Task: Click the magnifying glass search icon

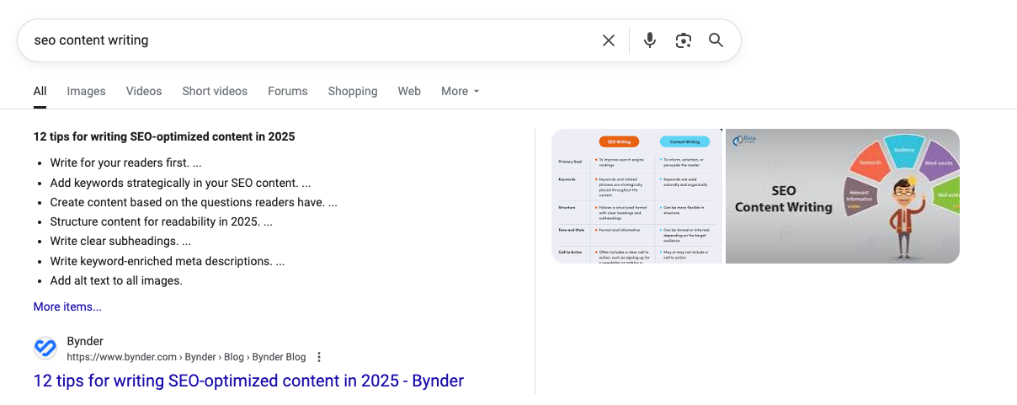Action: [x=716, y=40]
